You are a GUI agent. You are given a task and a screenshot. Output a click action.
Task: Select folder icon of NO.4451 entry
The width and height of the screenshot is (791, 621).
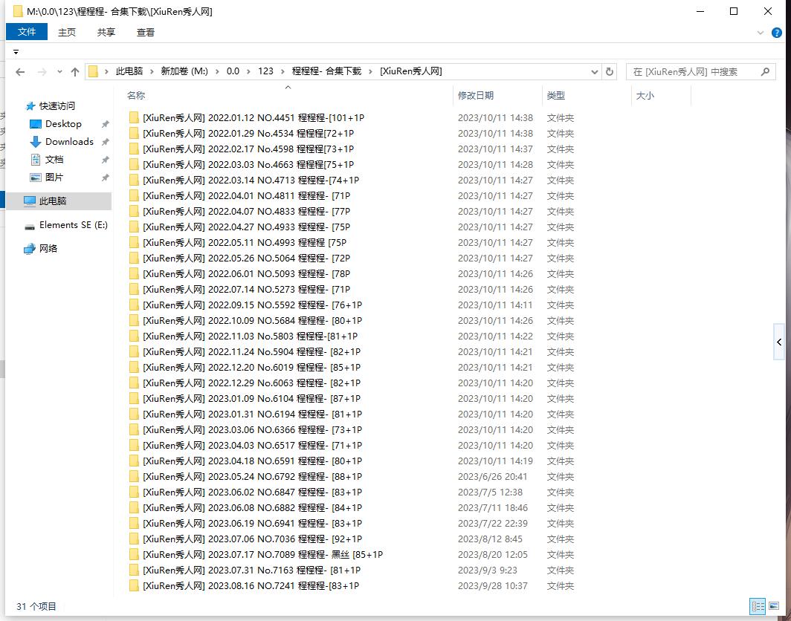(134, 117)
